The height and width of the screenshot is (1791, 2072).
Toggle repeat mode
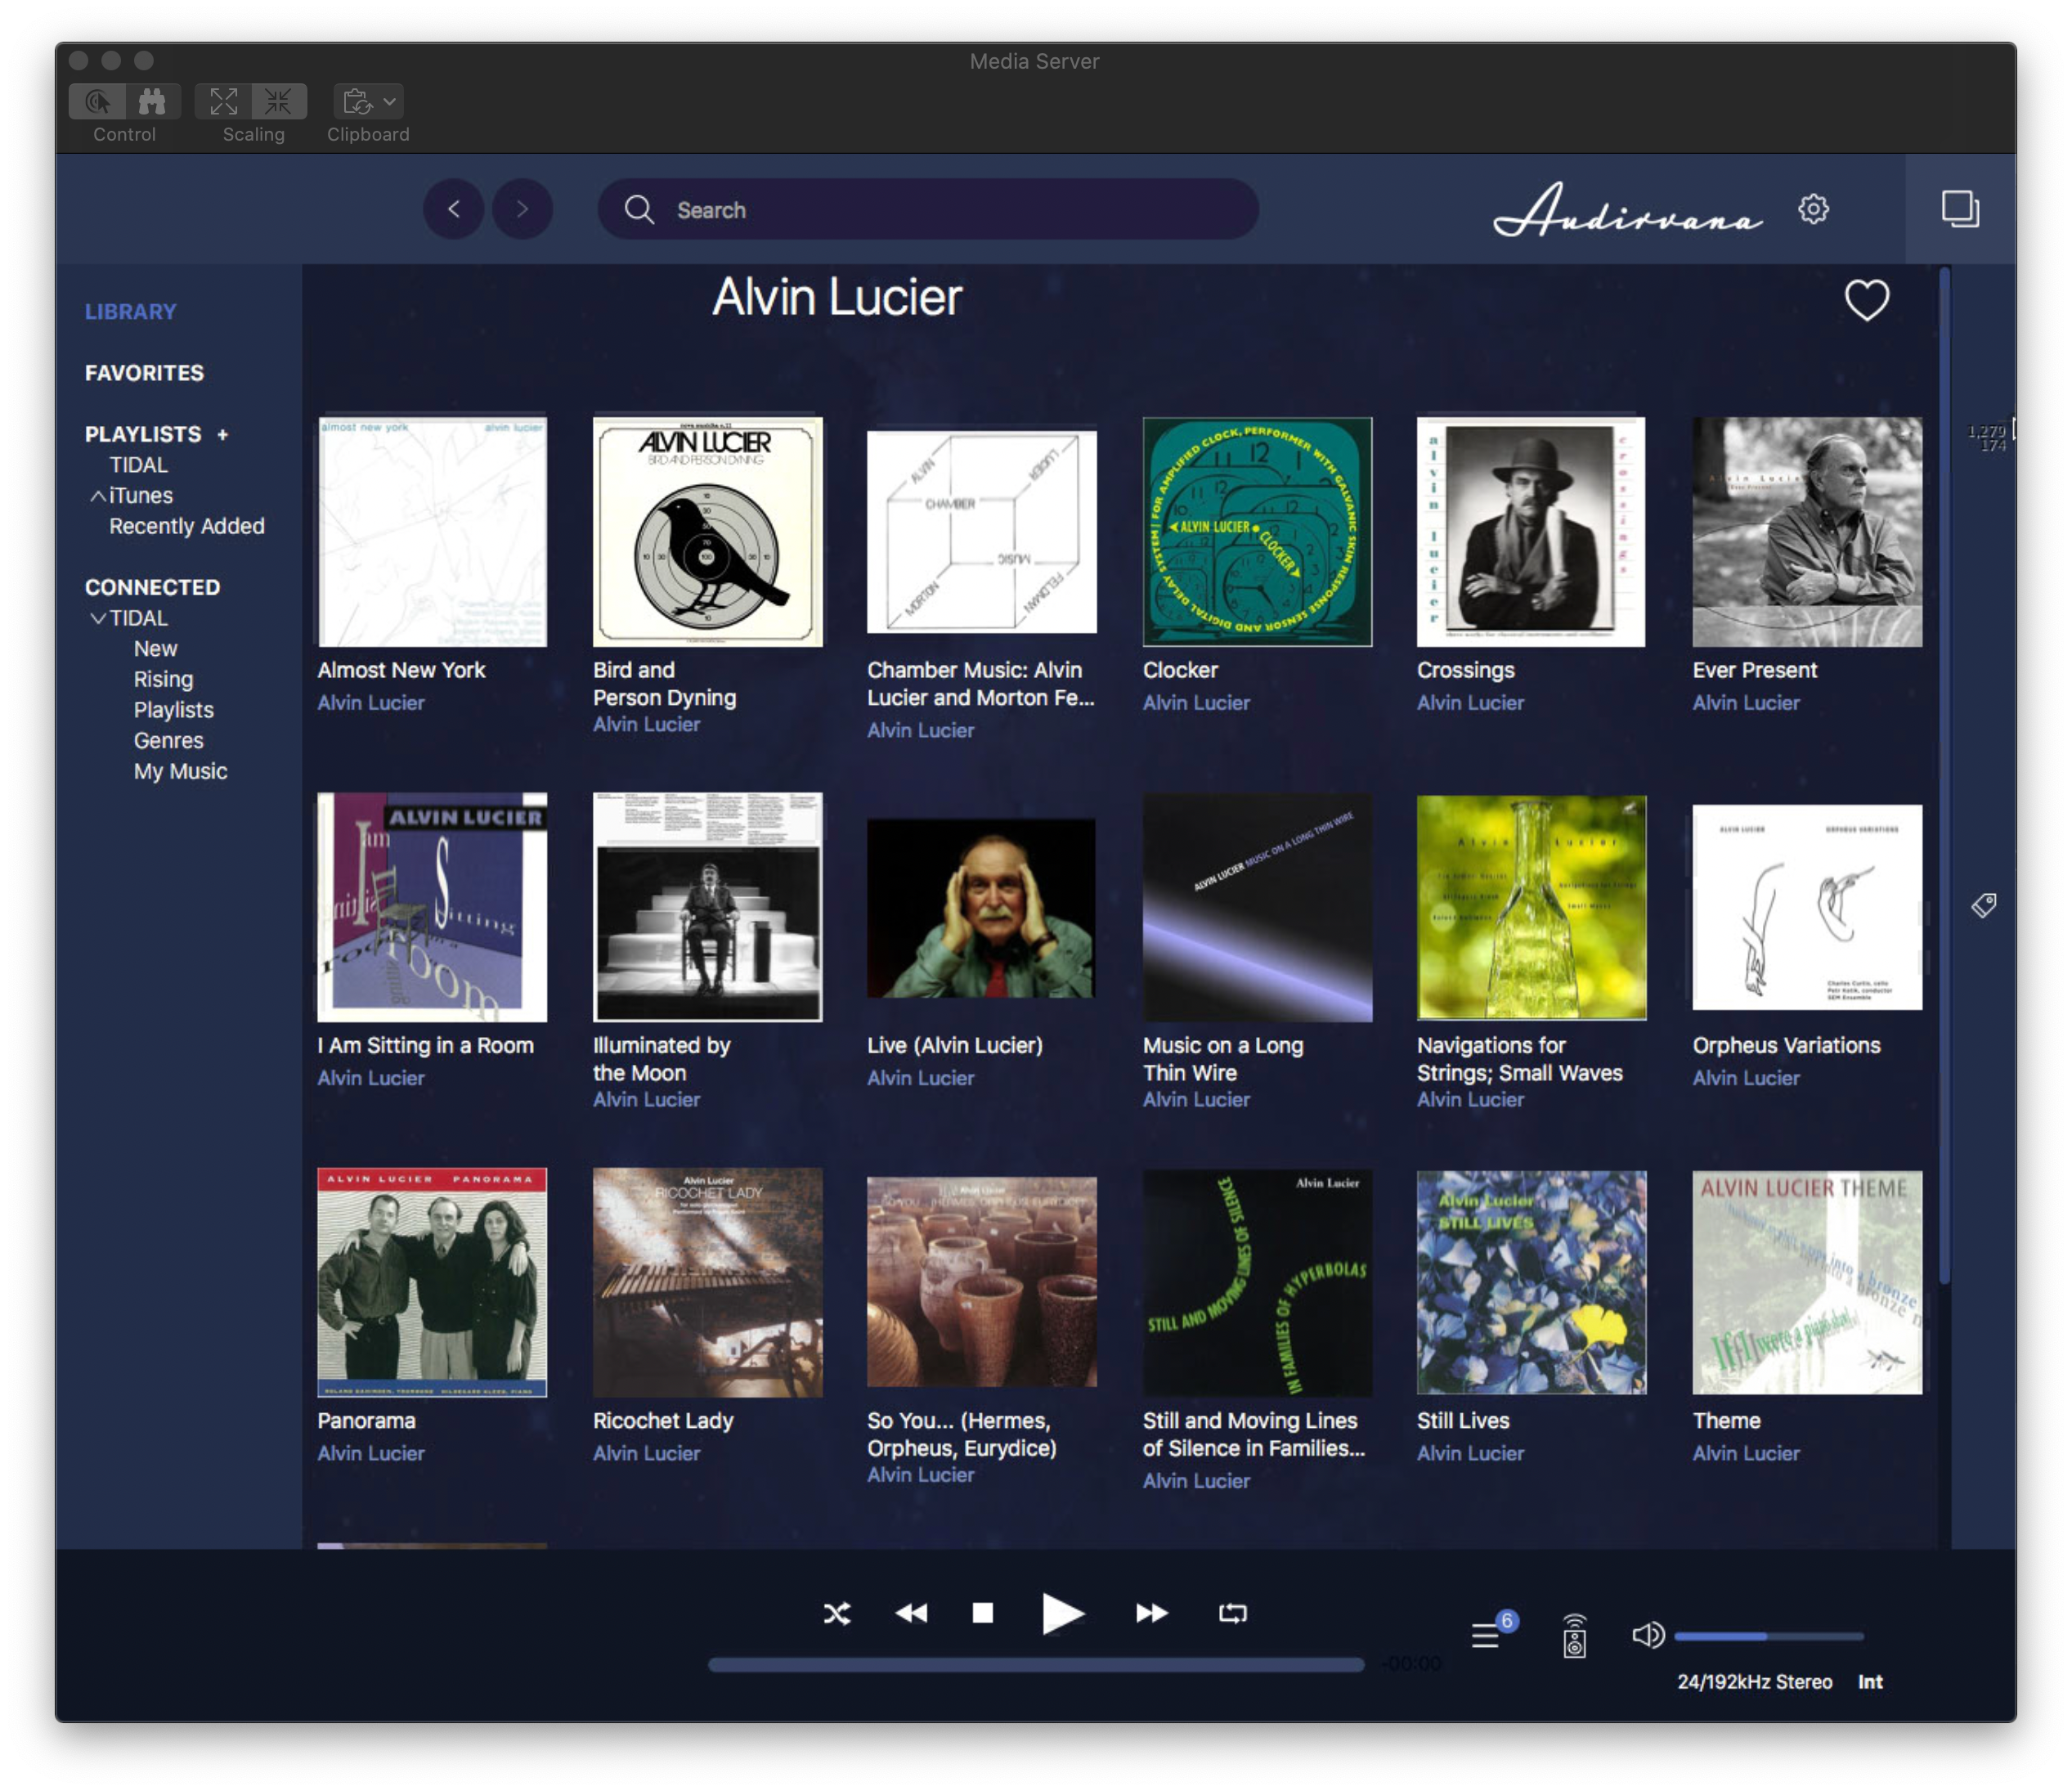click(x=1232, y=1612)
